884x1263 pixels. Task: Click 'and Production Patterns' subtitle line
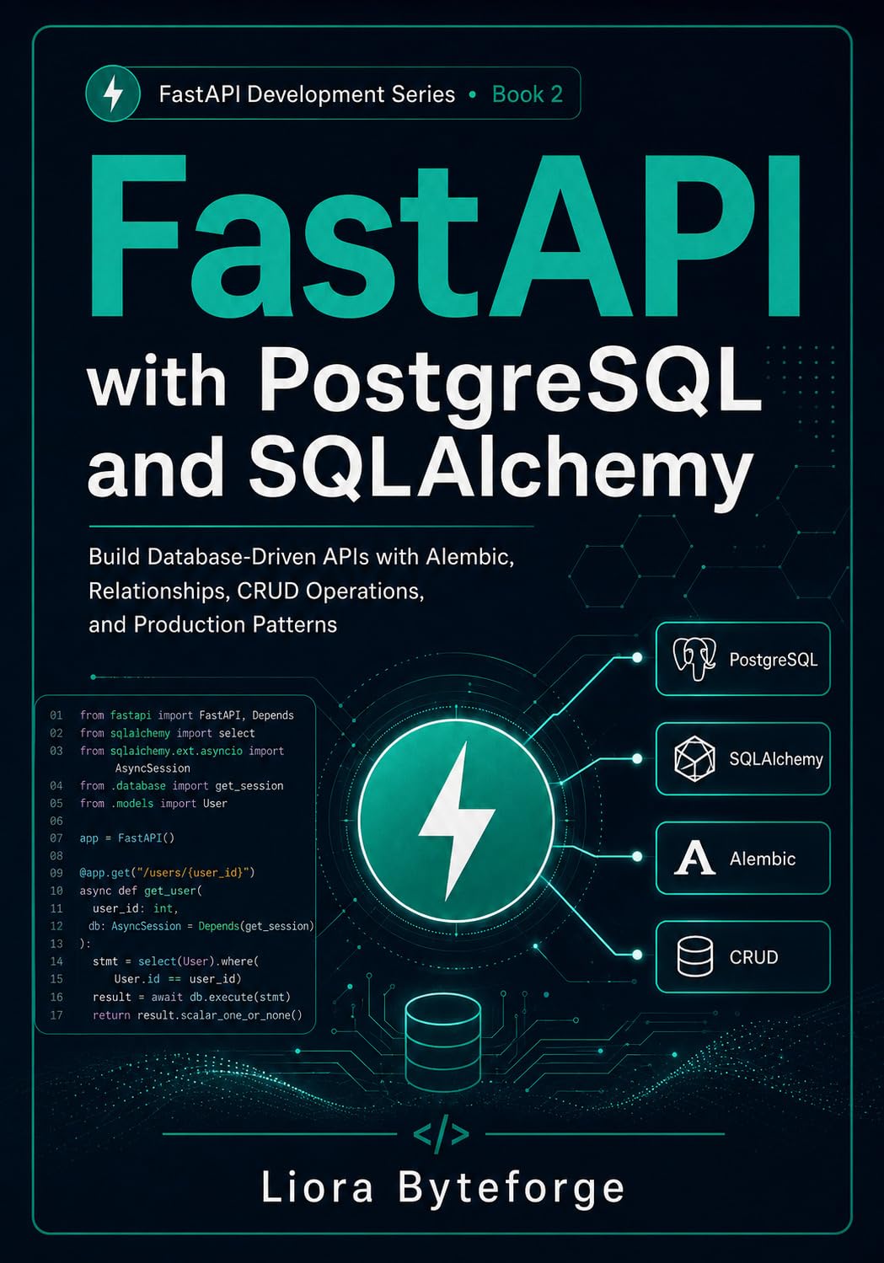tap(212, 624)
